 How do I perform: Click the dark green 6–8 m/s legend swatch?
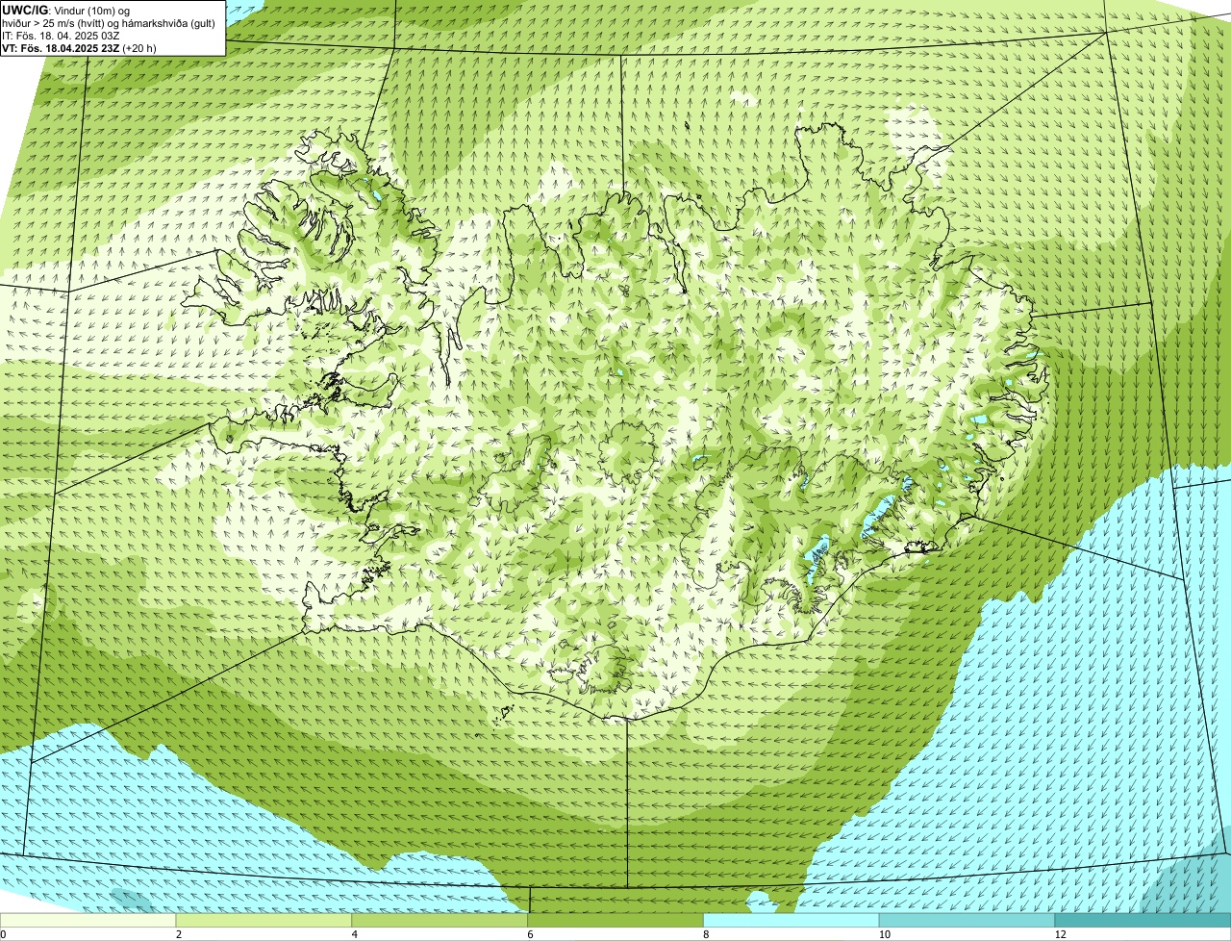[616, 921]
